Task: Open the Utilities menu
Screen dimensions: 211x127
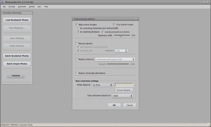Action: (32, 7)
